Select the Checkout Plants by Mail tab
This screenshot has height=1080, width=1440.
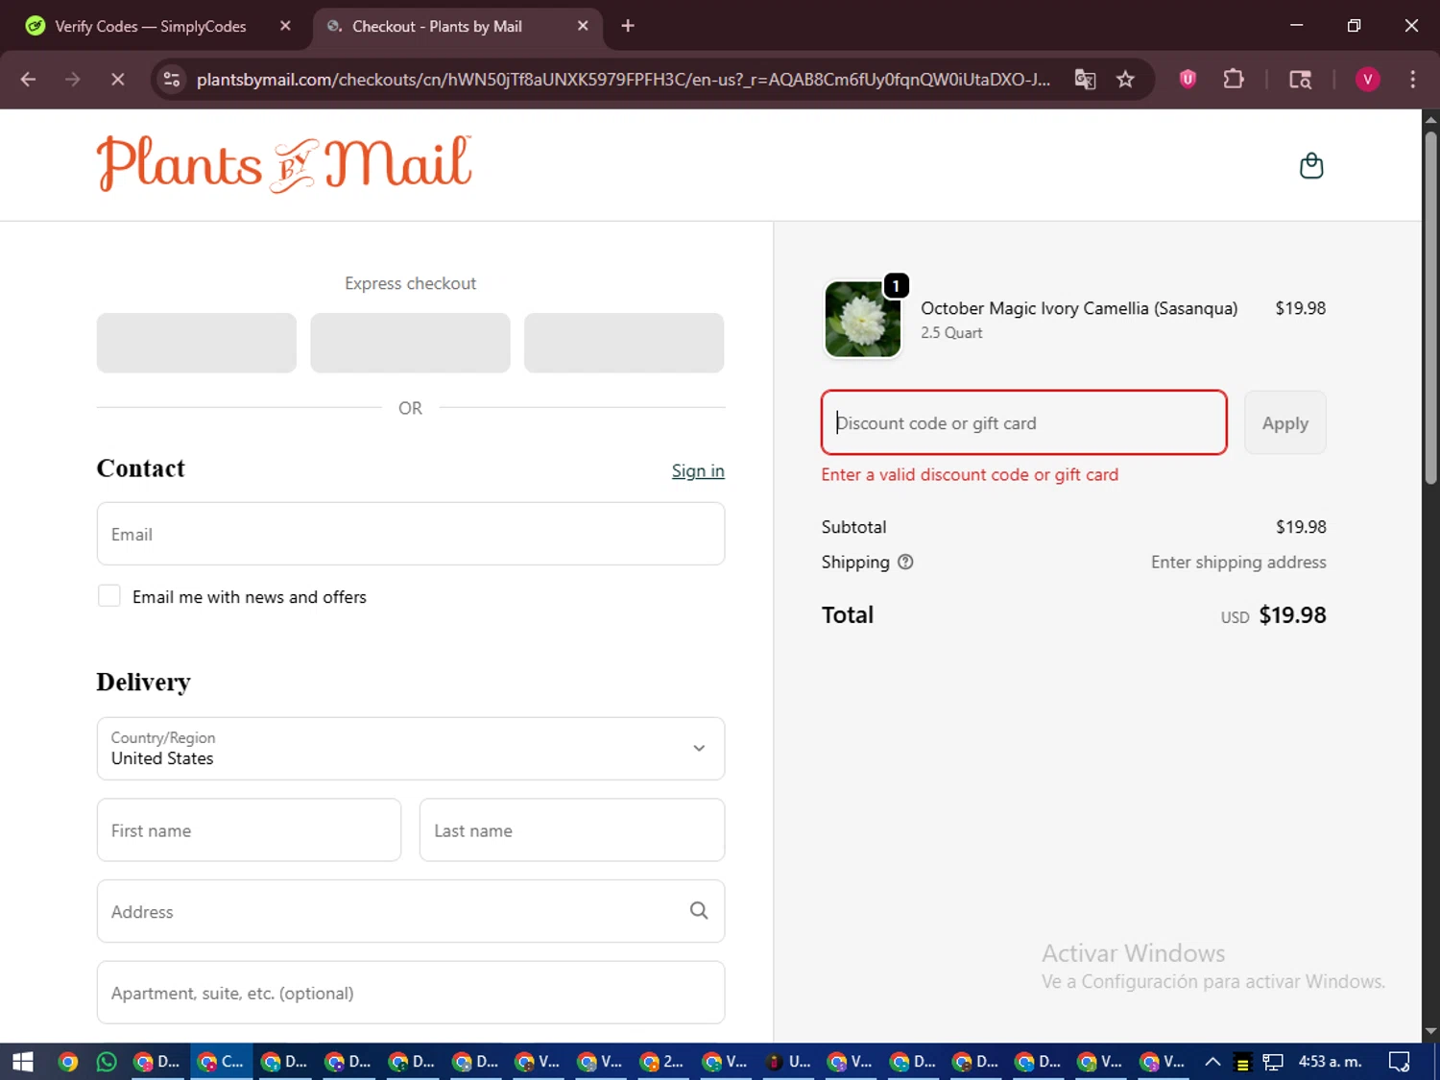pyautogui.click(x=437, y=26)
